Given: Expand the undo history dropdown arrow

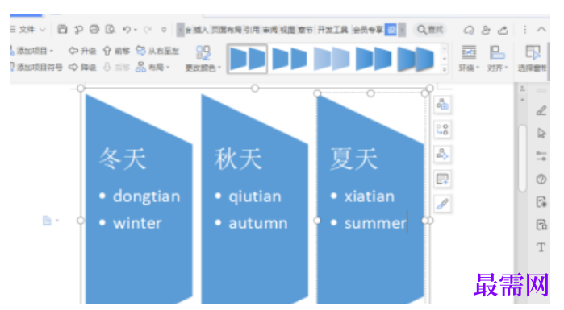Looking at the screenshot, I should tap(136, 30).
